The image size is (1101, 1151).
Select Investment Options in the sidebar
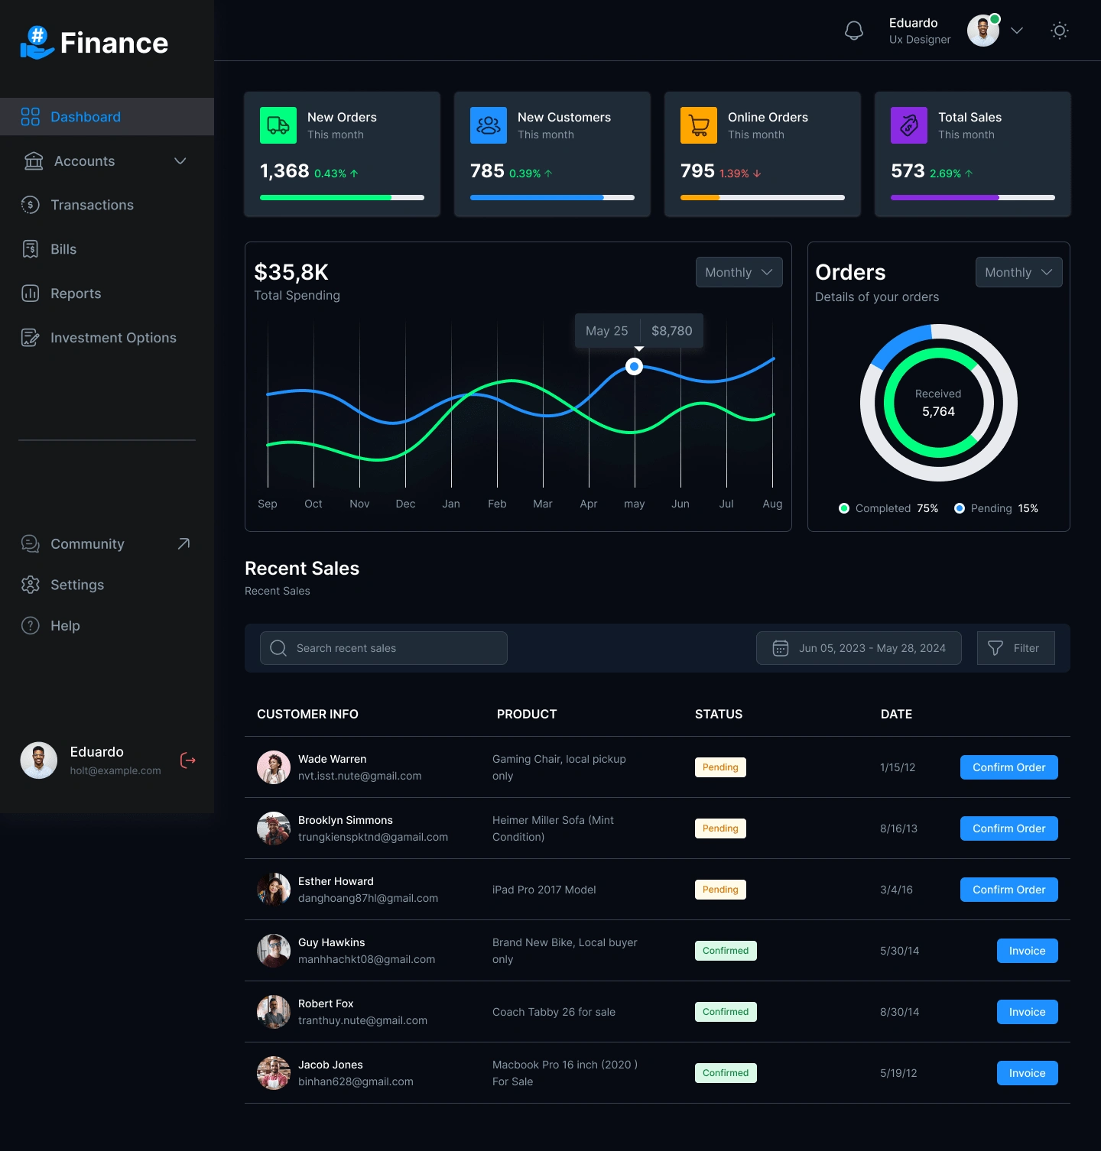pos(113,338)
